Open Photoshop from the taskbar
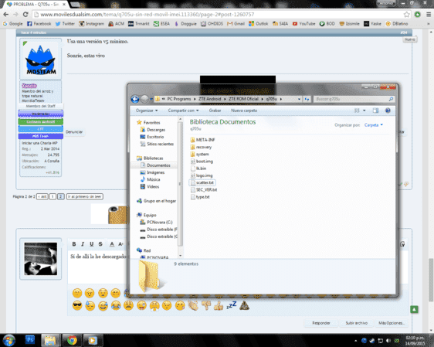Image resolution: width=434 pixels, height=347 pixels. (x=30, y=340)
